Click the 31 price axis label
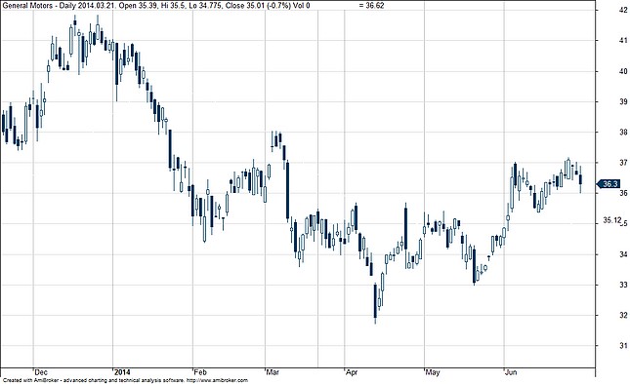 point(623,346)
